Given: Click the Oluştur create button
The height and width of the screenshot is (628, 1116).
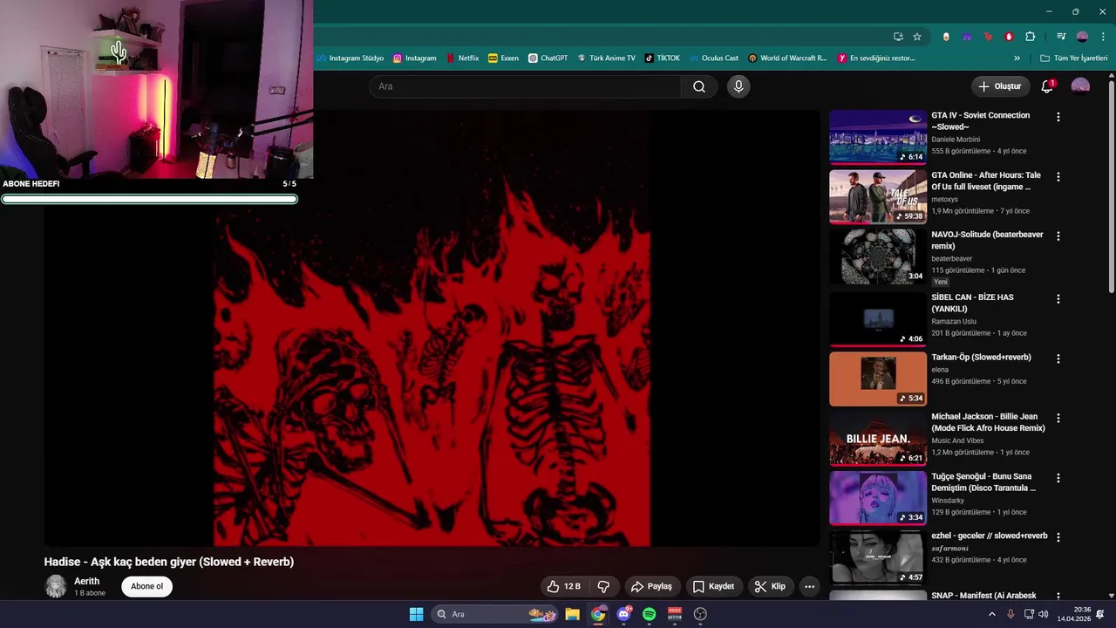Looking at the screenshot, I should point(999,86).
